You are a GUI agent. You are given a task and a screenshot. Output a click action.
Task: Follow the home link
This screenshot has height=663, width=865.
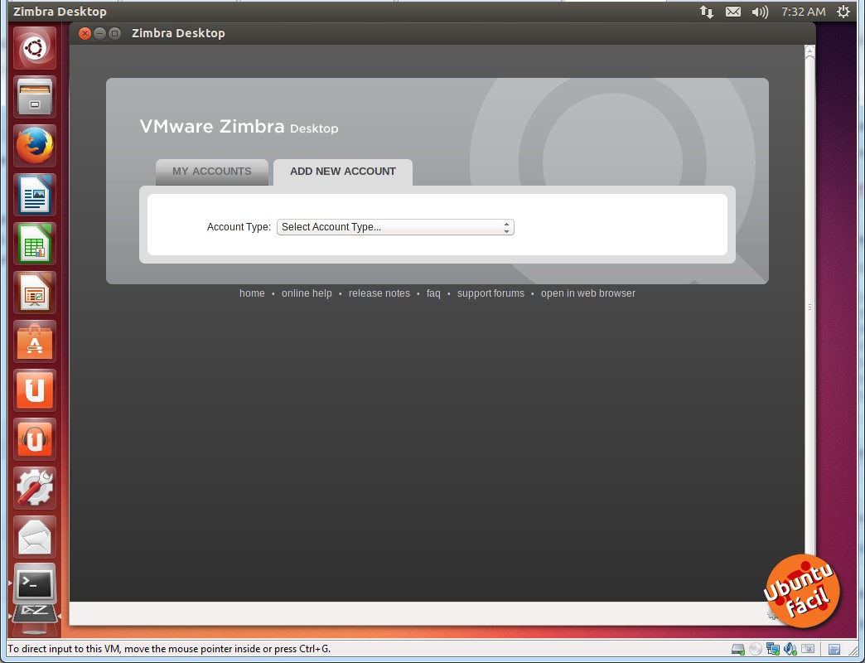tap(252, 293)
